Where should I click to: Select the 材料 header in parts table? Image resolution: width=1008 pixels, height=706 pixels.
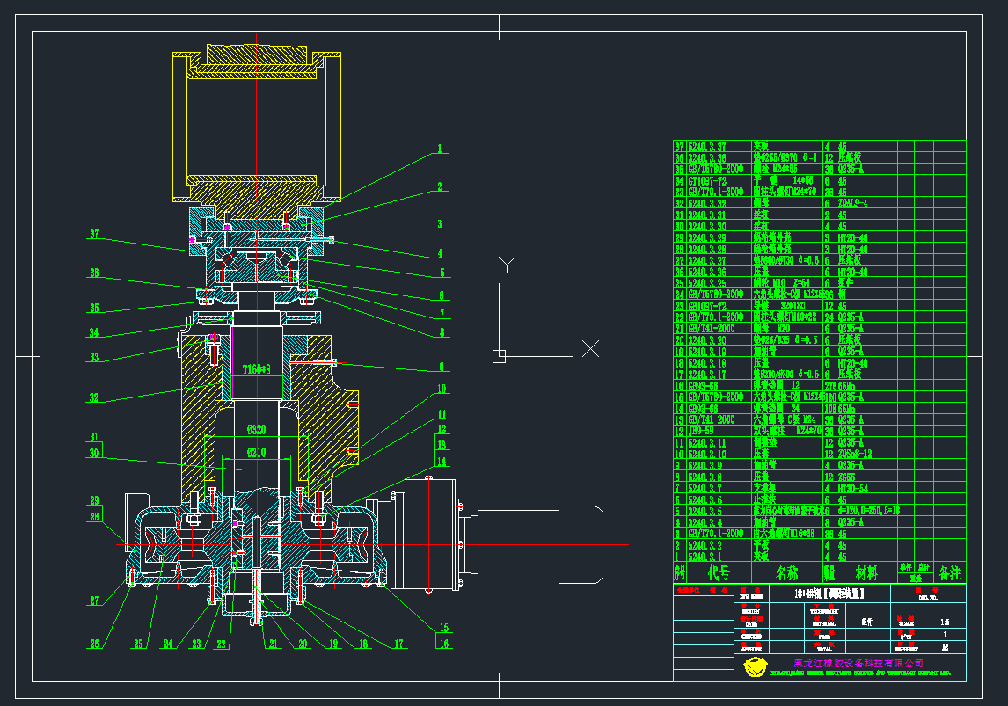click(x=866, y=572)
